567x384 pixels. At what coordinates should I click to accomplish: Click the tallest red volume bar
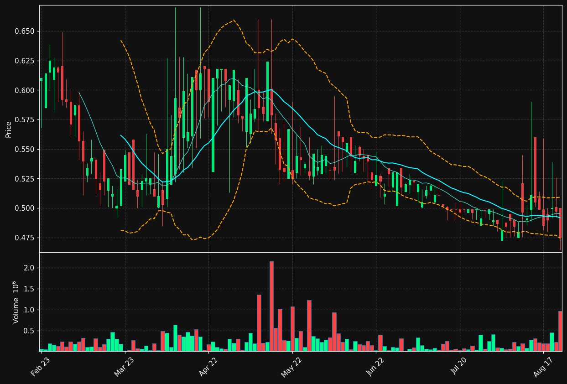(x=271, y=306)
